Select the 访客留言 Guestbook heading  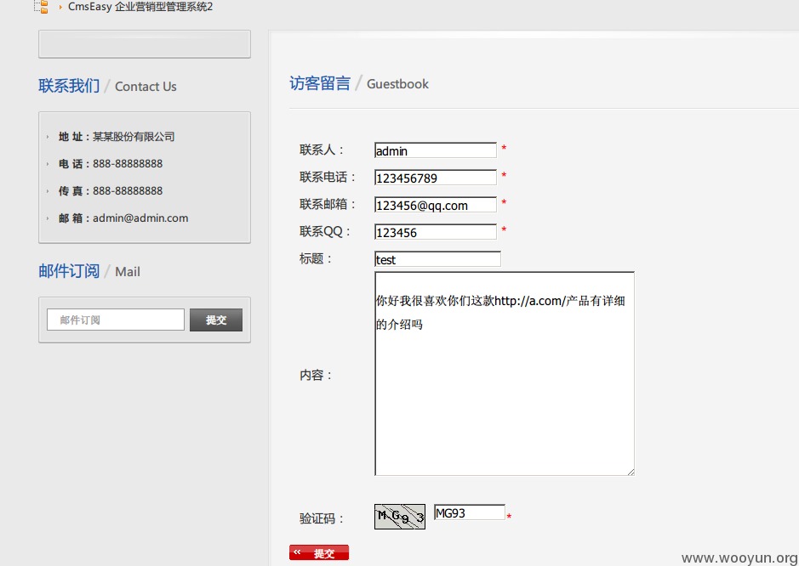point(359,83)
